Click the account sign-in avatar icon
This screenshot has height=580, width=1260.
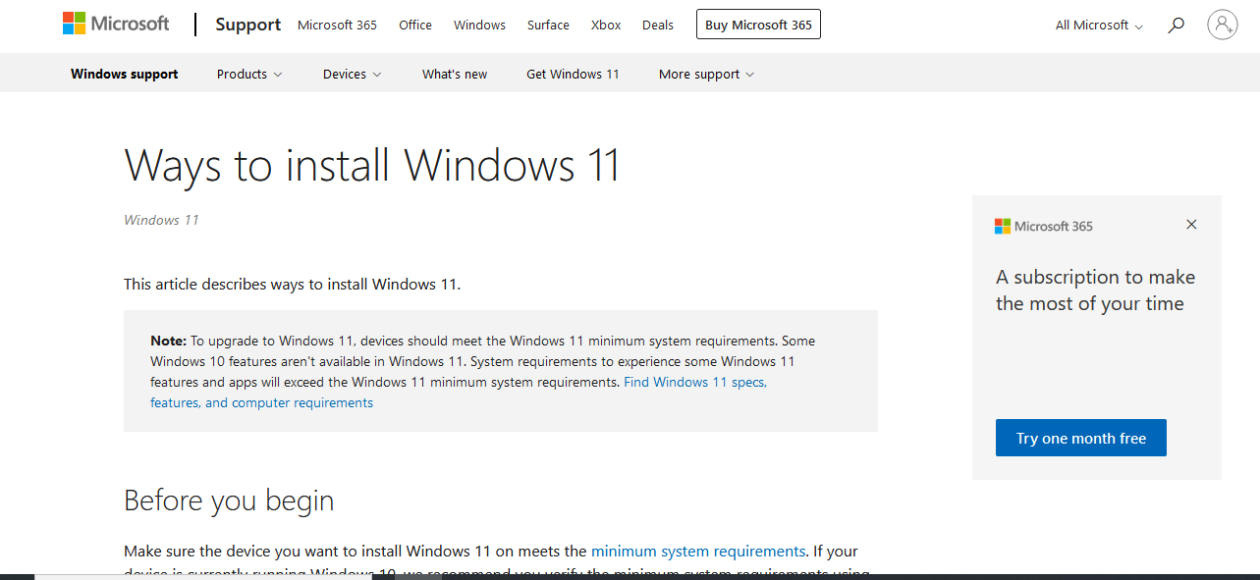(x=1223, y=25)
